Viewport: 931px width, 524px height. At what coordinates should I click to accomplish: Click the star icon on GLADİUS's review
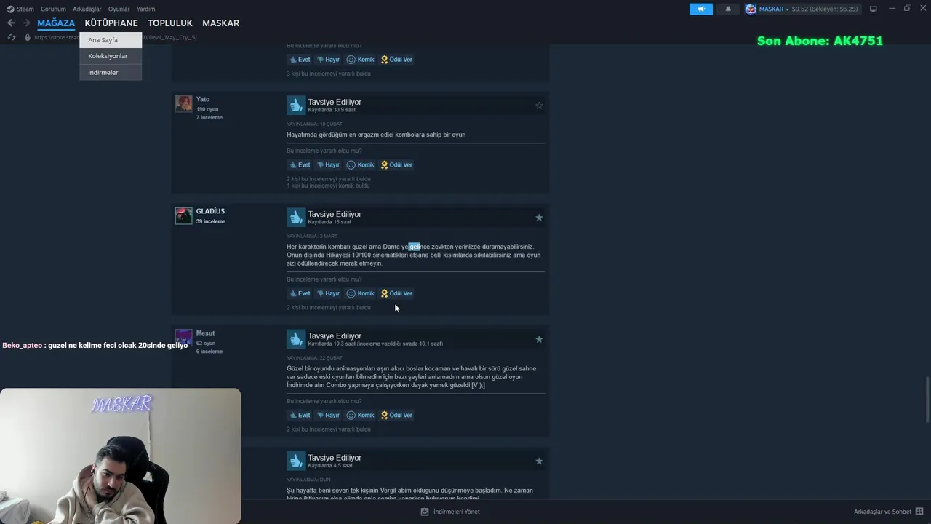click(x=539, y=218)
